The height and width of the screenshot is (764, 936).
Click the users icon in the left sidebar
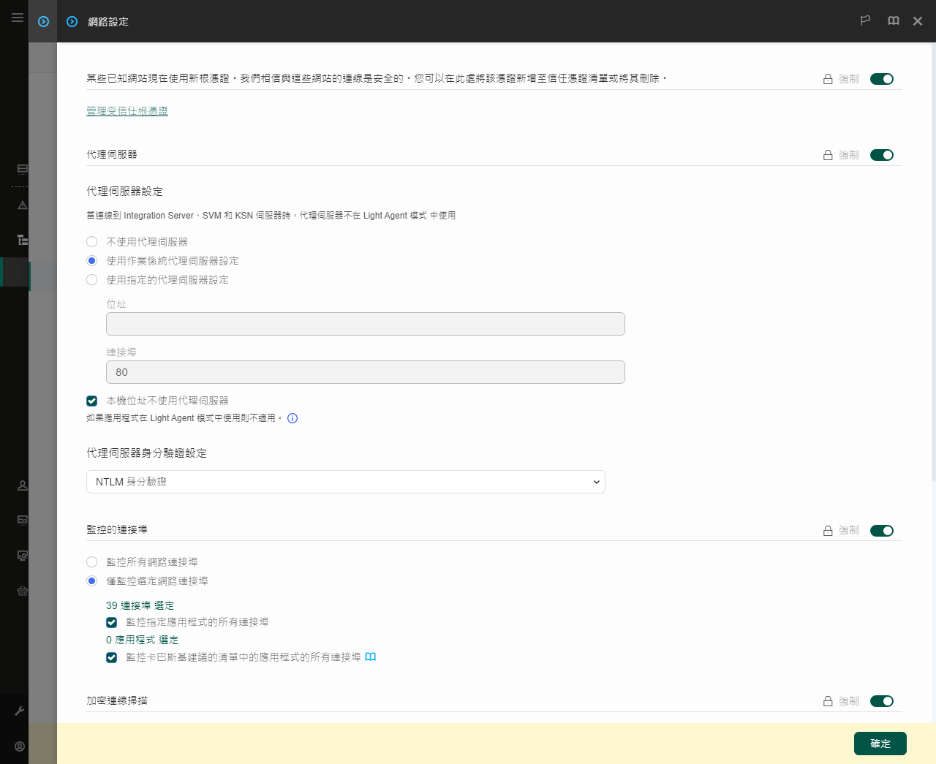[22, 485]
